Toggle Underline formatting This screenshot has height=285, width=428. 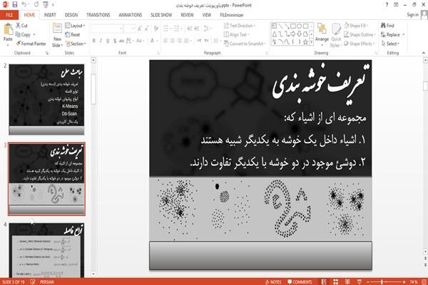[108, 41]
